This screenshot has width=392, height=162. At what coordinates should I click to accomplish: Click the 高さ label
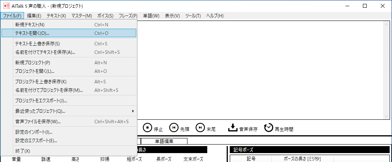(75, 159)
